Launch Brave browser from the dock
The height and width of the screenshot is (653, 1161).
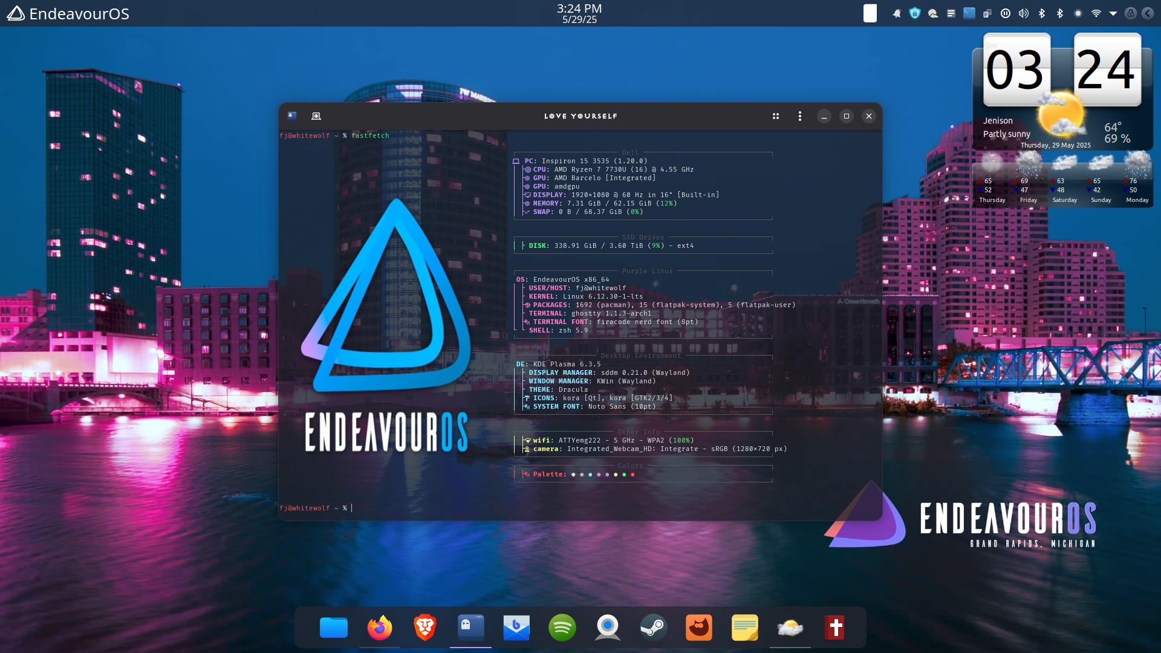425,628
